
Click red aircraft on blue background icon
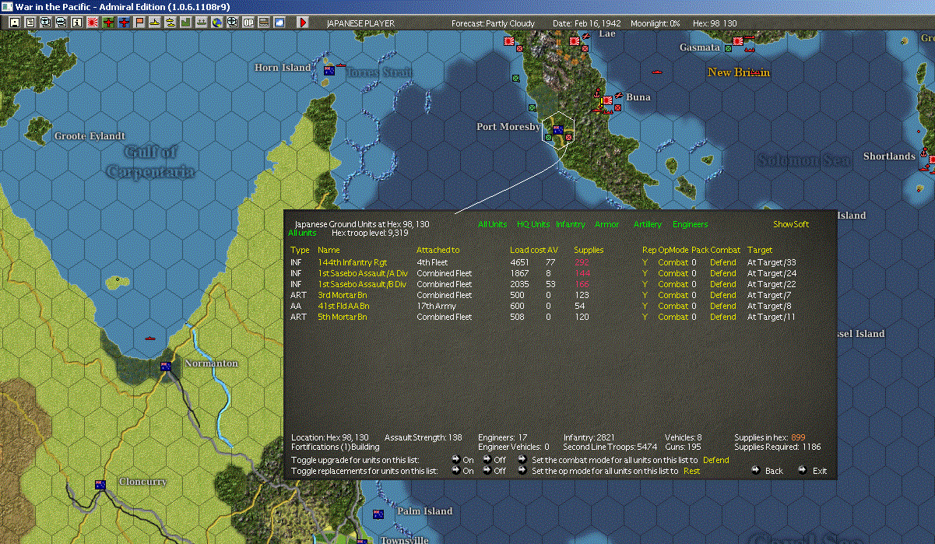coord(123,23)
